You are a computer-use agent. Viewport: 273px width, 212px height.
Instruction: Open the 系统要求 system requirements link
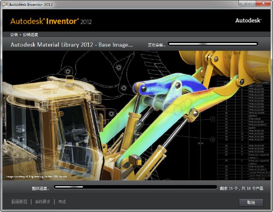pyautogui.click(x=42, y=202)
